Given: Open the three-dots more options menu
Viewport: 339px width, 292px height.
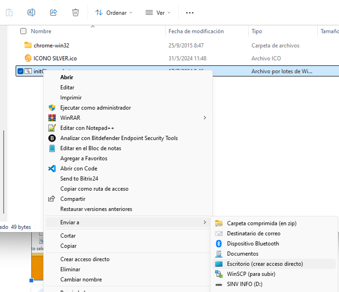Looking at the screenshot, I should point(190,13).
